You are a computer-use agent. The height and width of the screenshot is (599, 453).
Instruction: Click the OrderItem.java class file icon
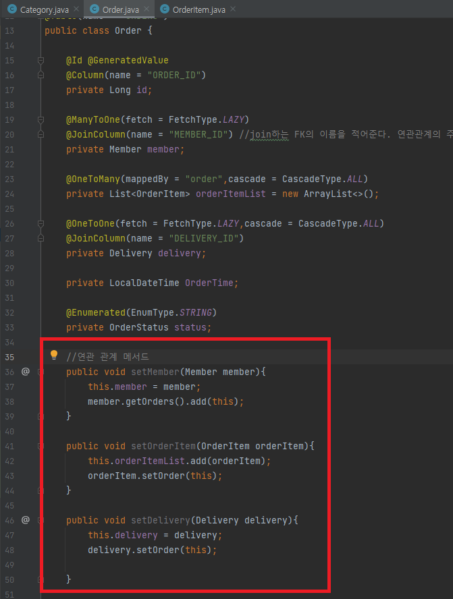[x=164, y=9]
